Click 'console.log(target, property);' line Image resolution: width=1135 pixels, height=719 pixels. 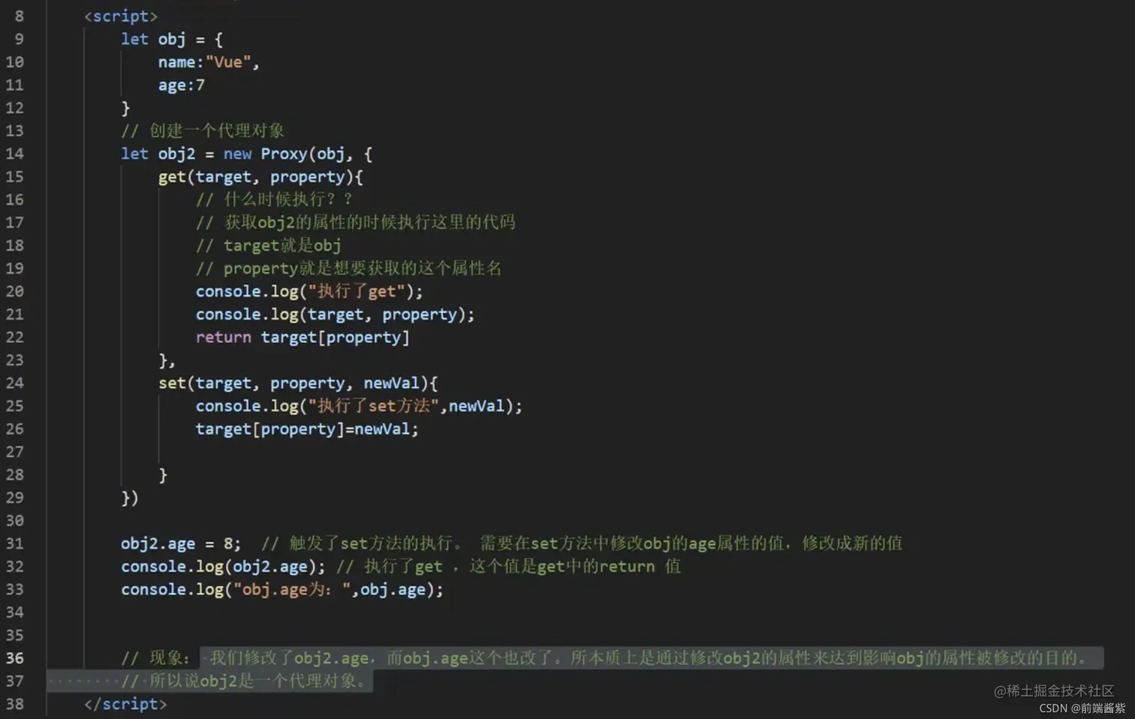pyautogui.click(x=335, y=314)
